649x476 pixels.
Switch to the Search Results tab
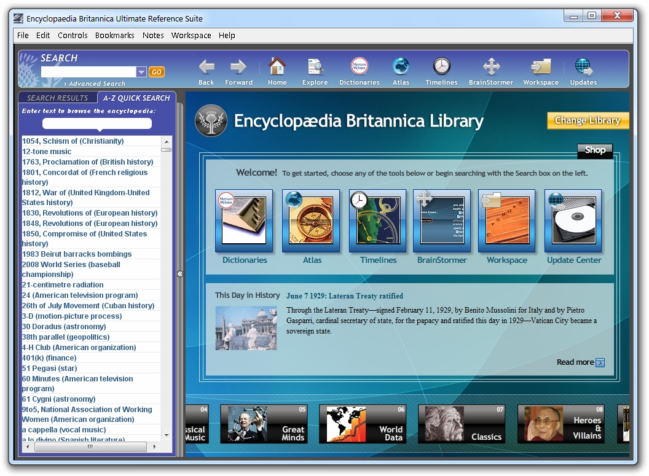(x=58, y=98)
